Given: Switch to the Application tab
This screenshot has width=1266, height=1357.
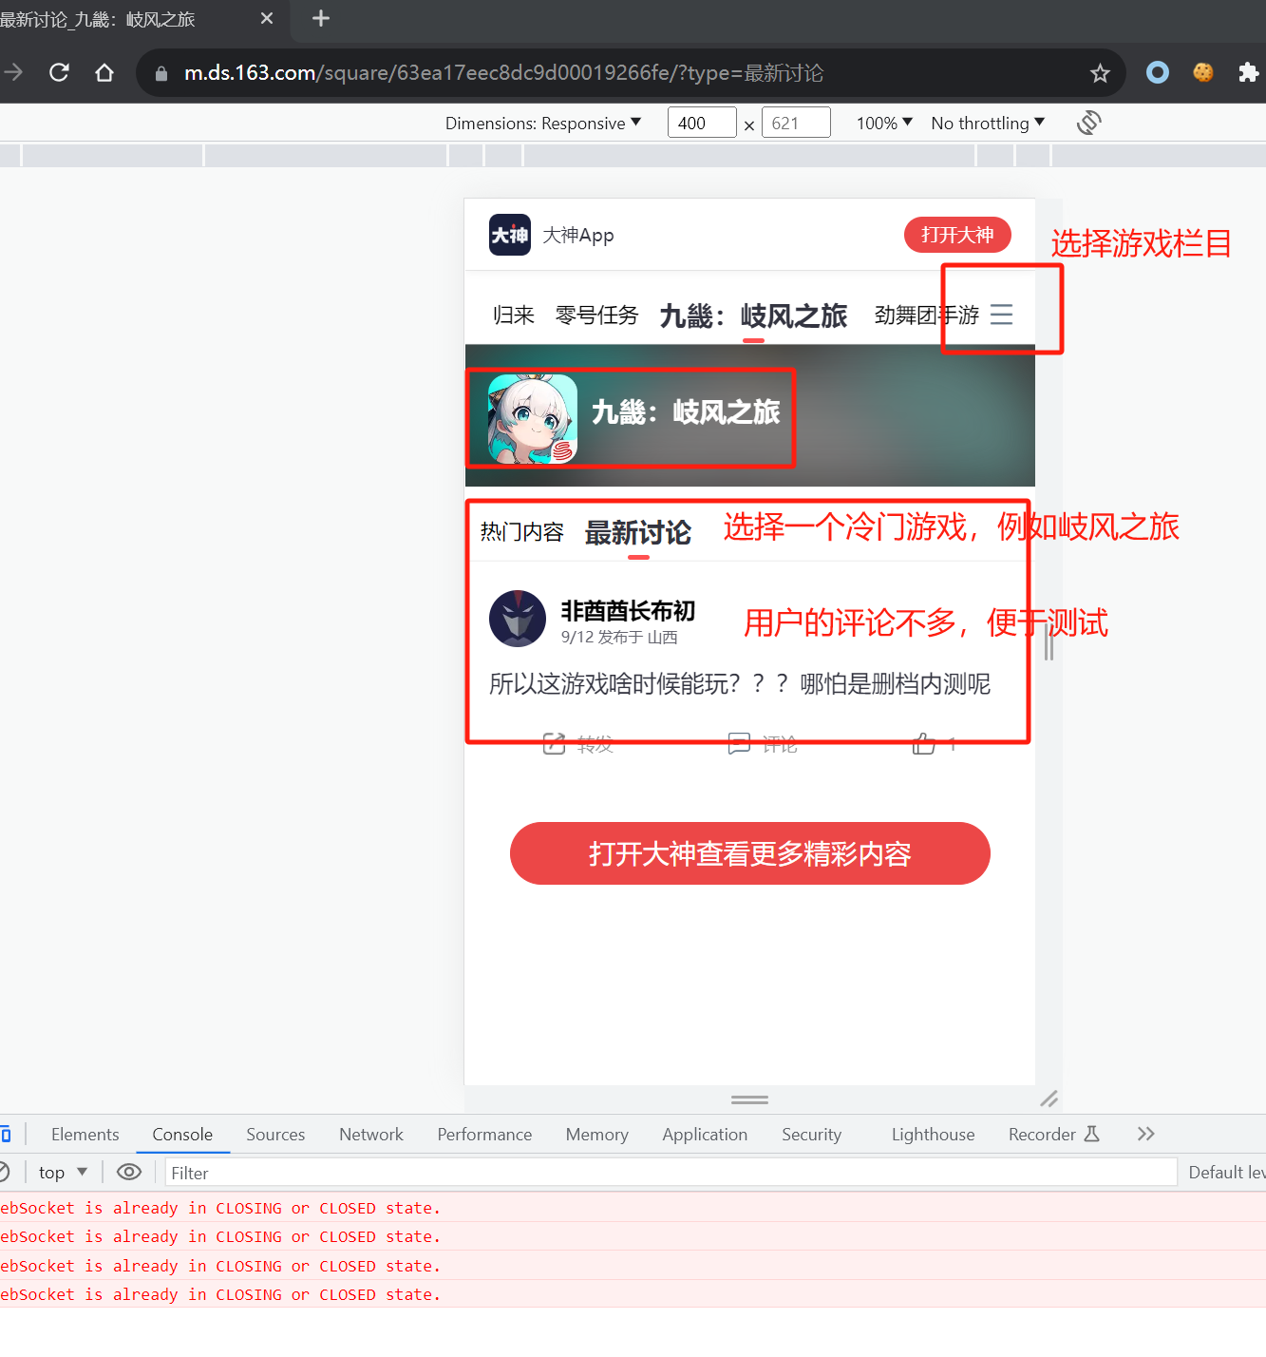Looking at the screenshot, I should 705,1134.
